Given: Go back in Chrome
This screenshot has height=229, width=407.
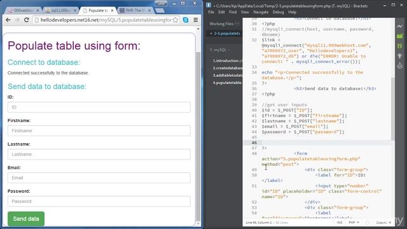Looking at the screenshot, I should click(x=8, y=20).
